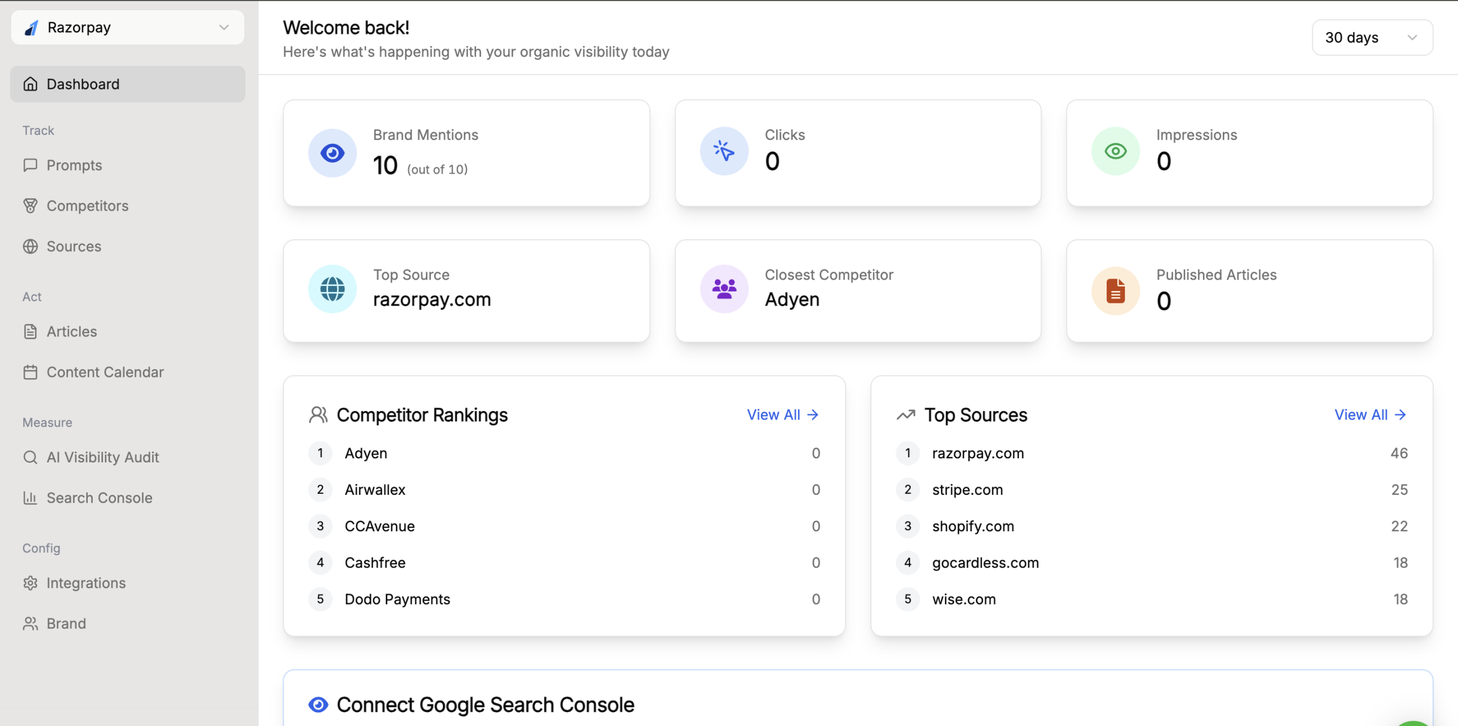The image size is (1458, 726).
Task: Open the Articles page
Action: click(x=128, y=331)
